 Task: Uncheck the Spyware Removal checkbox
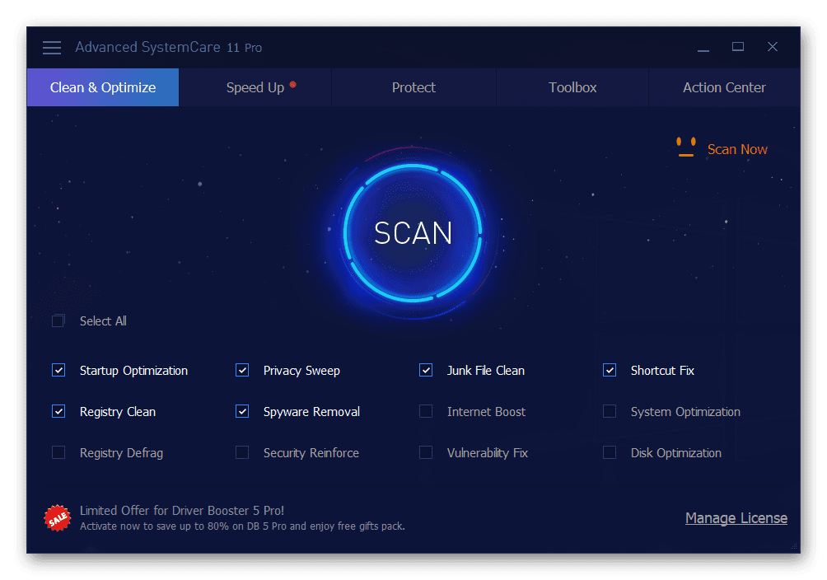click(242, 411)
